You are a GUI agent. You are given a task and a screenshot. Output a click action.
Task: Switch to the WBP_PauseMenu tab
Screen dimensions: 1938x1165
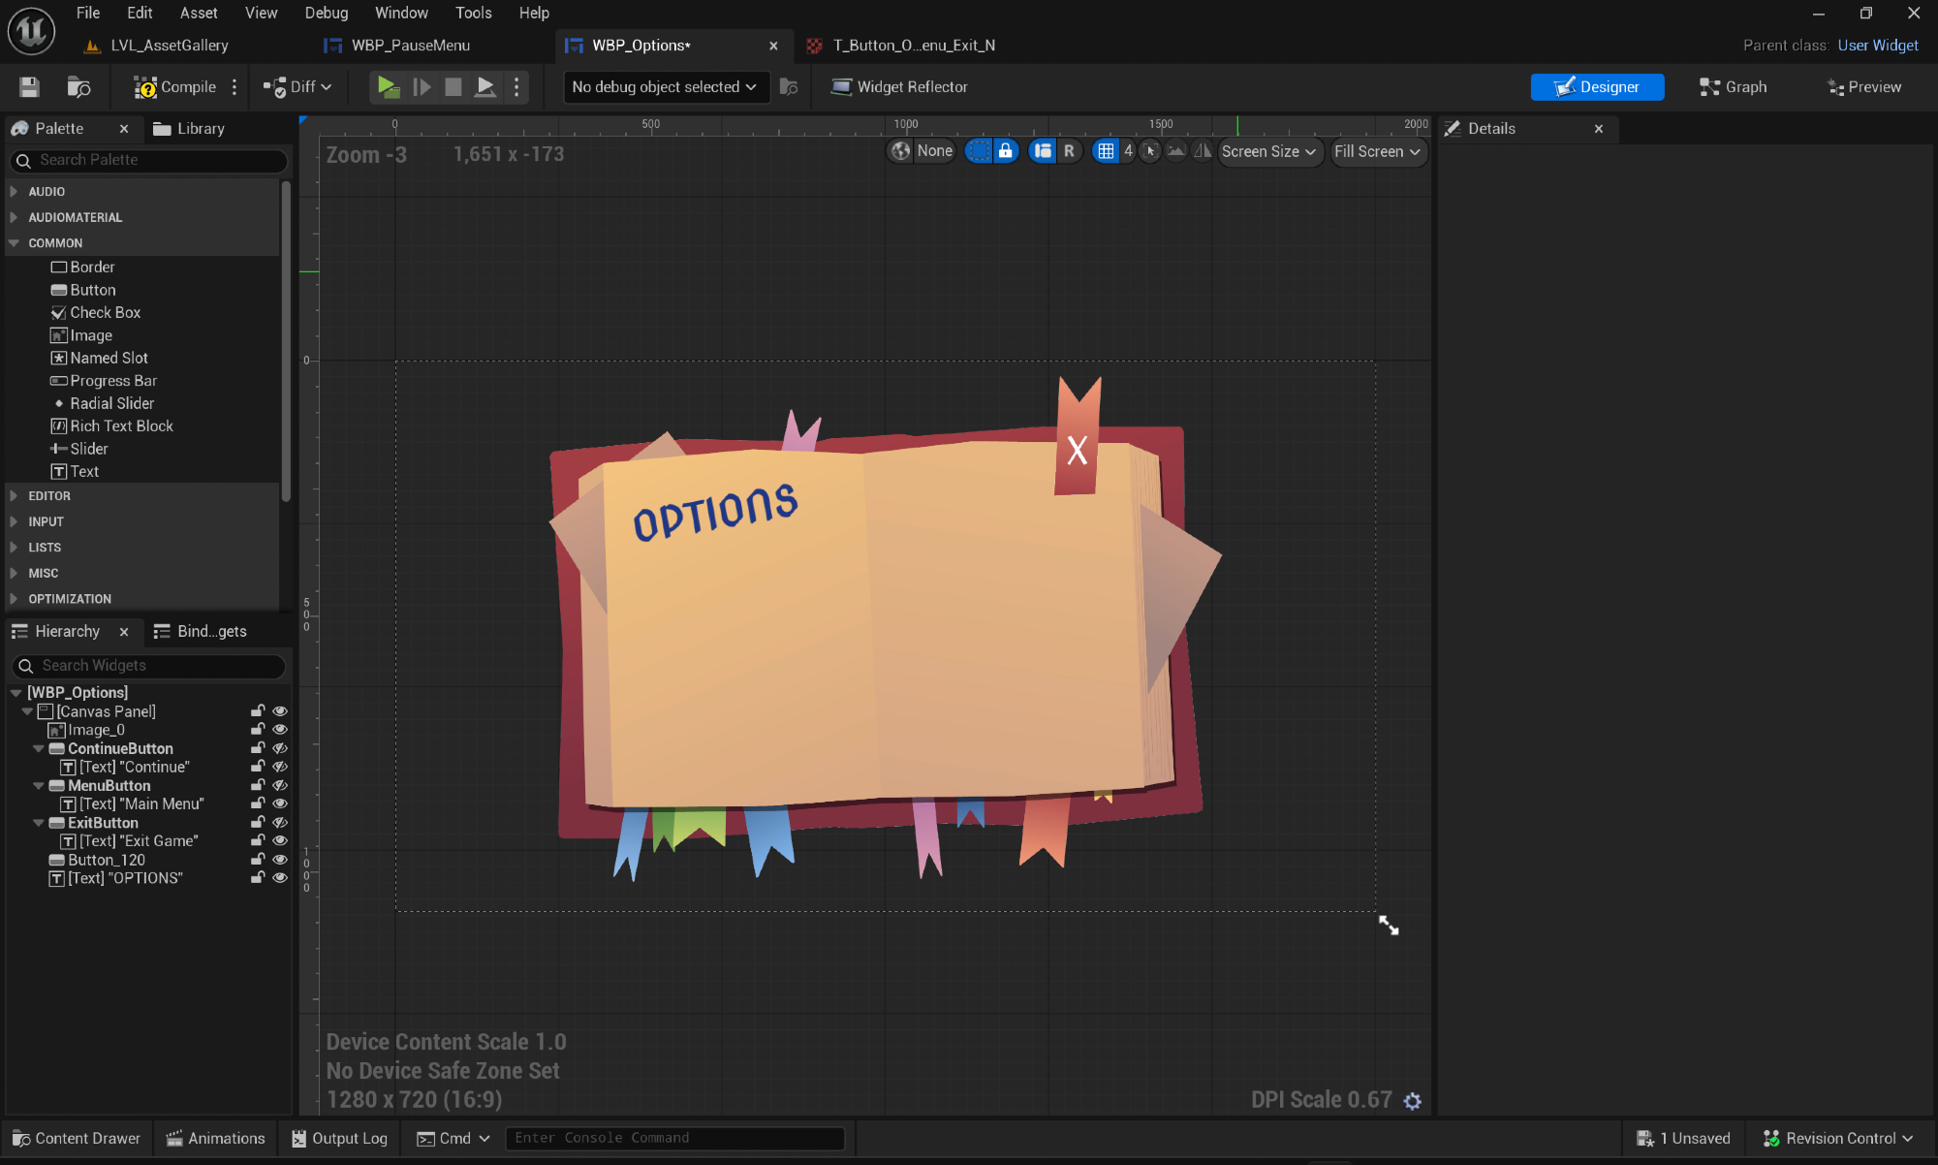pyautogui.click(x=410, y=46)
